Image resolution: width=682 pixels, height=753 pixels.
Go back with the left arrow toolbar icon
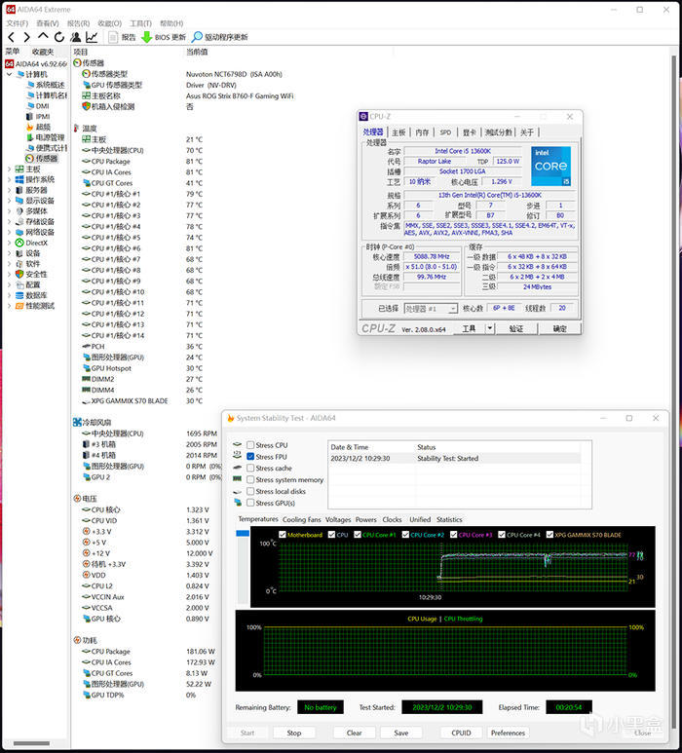[x=12, y=37]
